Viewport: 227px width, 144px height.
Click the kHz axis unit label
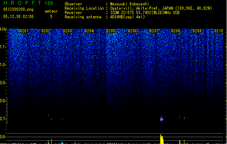click(3, 29)
